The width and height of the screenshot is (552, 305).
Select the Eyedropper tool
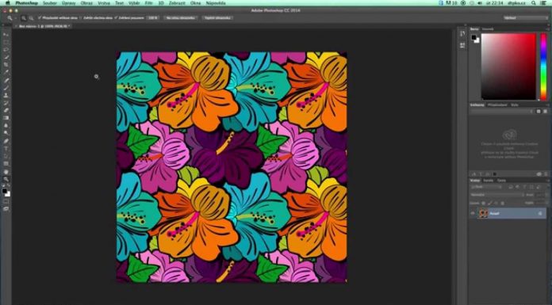click(6, 72)
